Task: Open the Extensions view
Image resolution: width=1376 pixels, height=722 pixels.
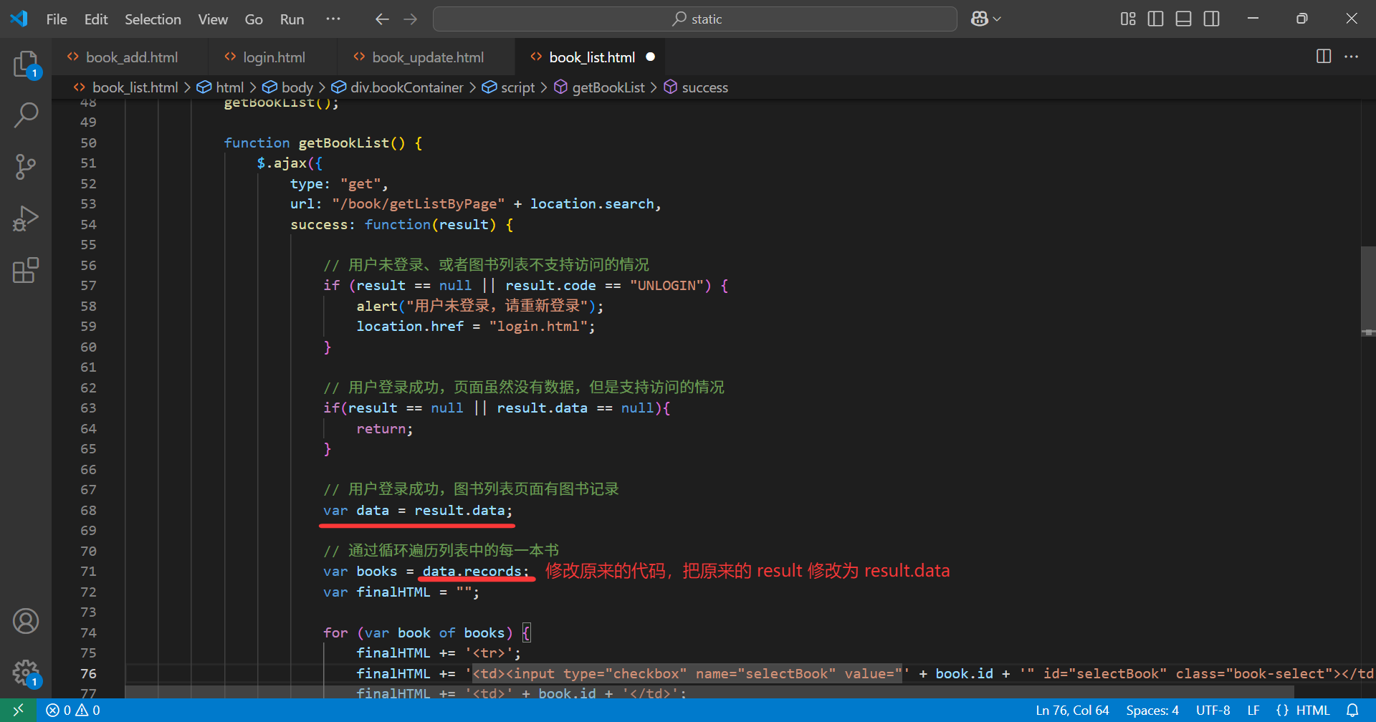Action: [26, 270]
